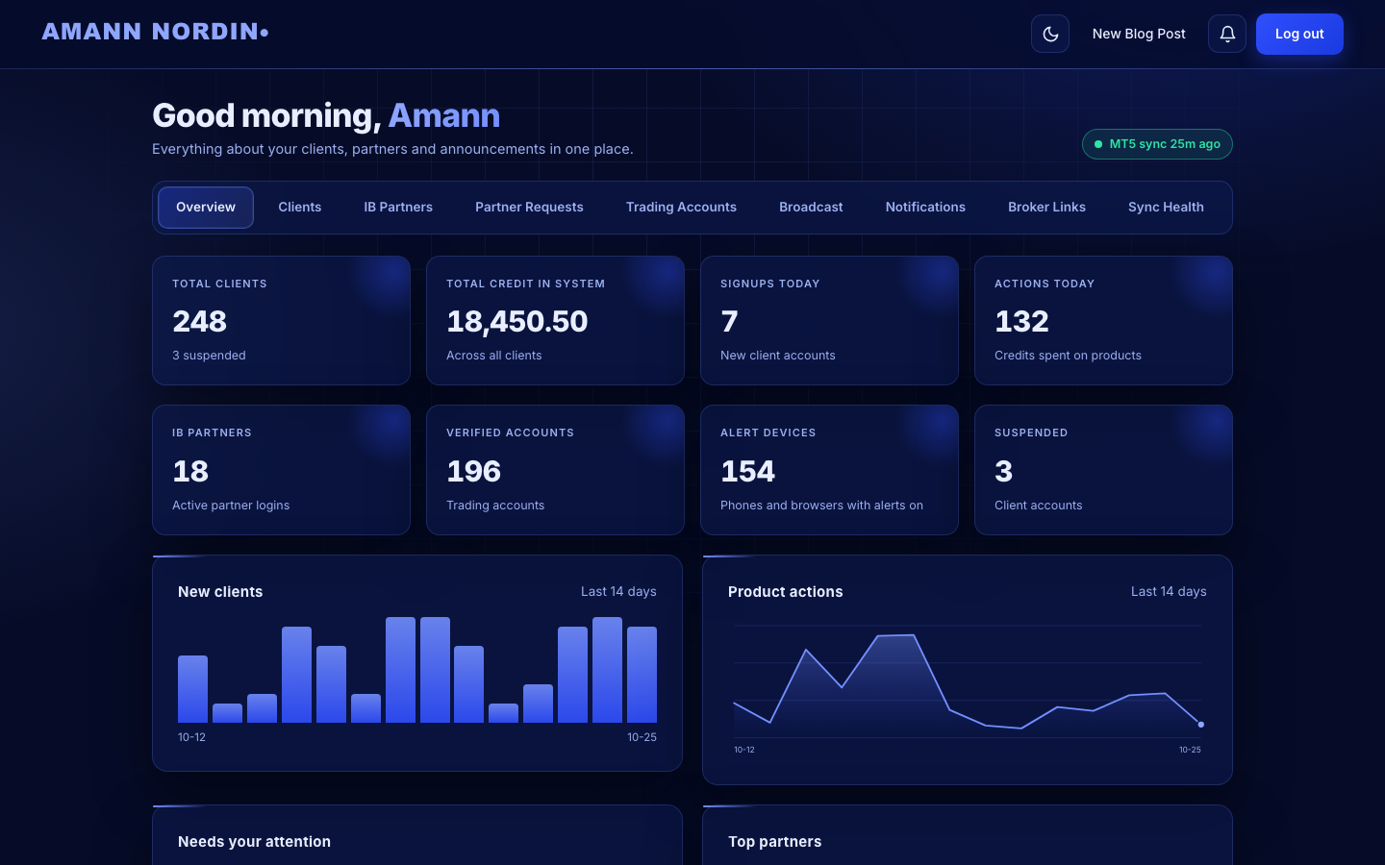Open the Total Clients card showing 248
Screen dimensions: 1385x865
coord(281,320)
